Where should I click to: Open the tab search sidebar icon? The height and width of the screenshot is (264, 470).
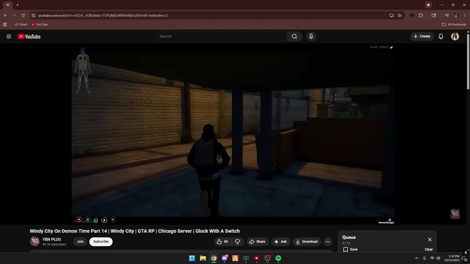click(x=434, y=15)
